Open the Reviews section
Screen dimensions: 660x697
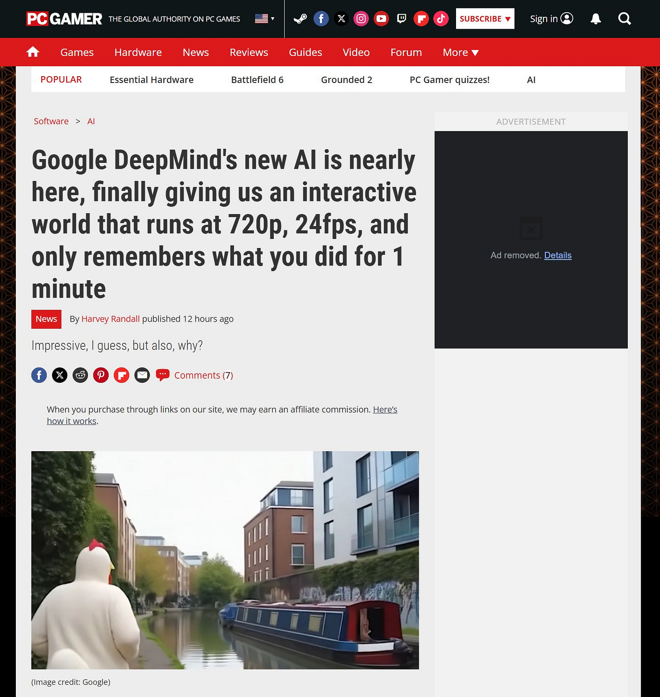pyautogui.click(x=249, y=52)
